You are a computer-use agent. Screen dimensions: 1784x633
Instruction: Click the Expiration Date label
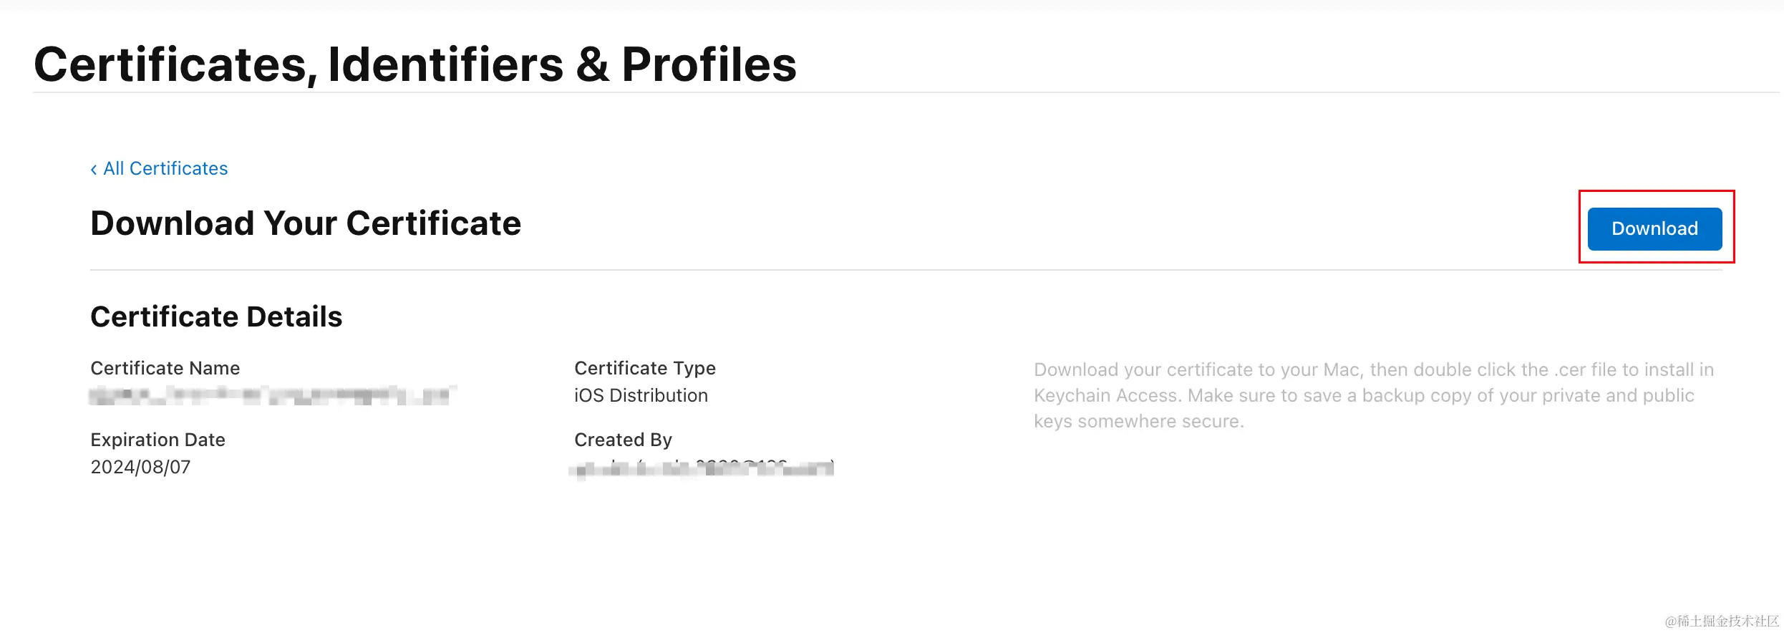point(157,440)
